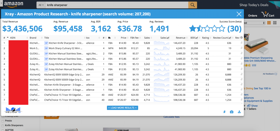This screenshot has height=131, width=280.
Task: Switch to the orange grid view icon
Action: coord(269,23)
